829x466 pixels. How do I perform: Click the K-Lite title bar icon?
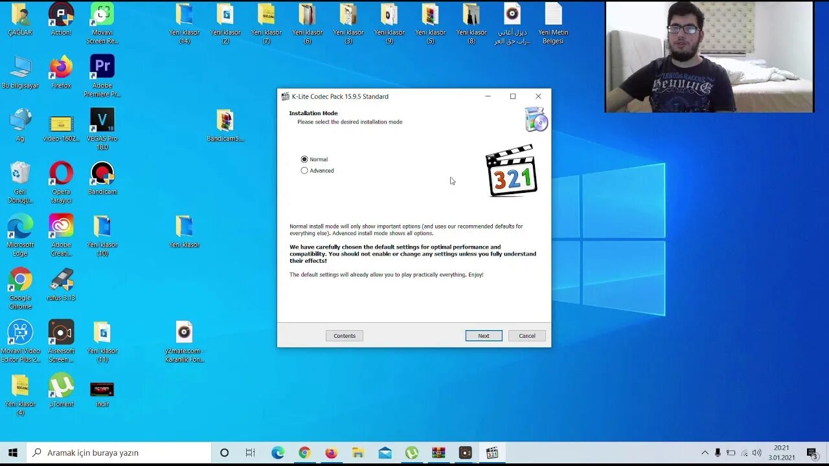tap(285, 96)
